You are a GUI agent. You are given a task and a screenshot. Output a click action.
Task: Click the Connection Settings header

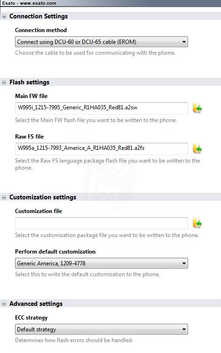point(39,16)
